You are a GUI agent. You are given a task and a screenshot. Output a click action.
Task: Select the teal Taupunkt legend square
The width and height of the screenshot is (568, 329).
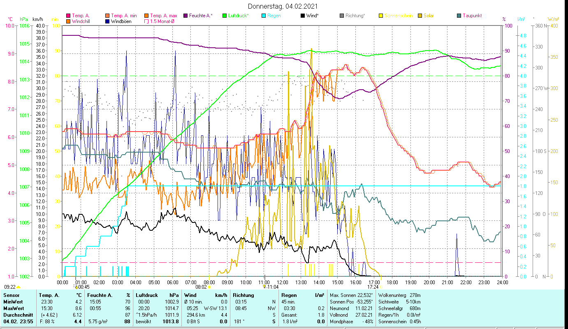click(x=459, y=16)
